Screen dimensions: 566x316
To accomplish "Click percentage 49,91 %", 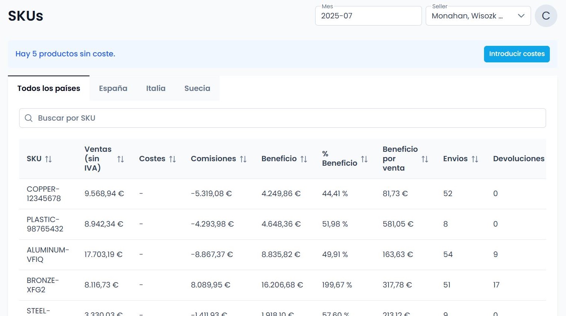I will [x=335, y=254].
